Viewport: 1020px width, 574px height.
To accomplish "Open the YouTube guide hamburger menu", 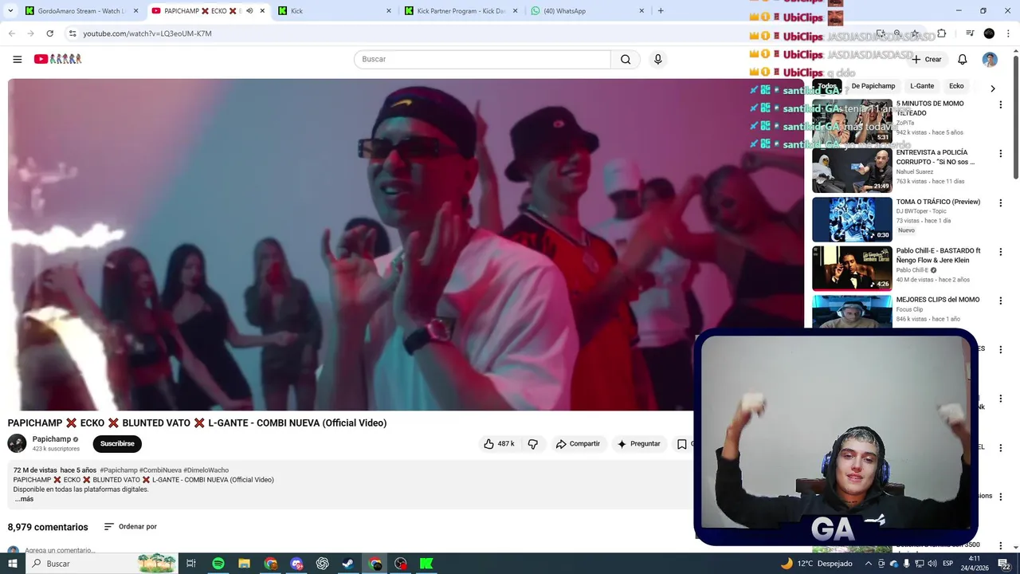I will pyautogui.click(x=17, y=59).
